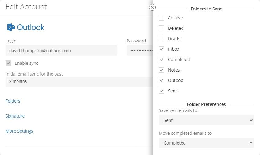Click the Outlook logo icon
260x155 pixels.
tap(11, 27)
